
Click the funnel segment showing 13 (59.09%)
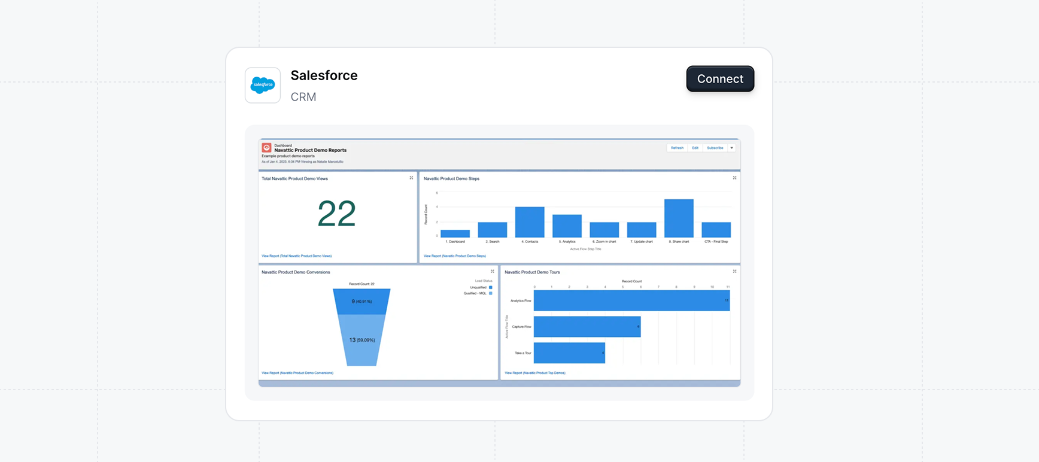(361, 340)
